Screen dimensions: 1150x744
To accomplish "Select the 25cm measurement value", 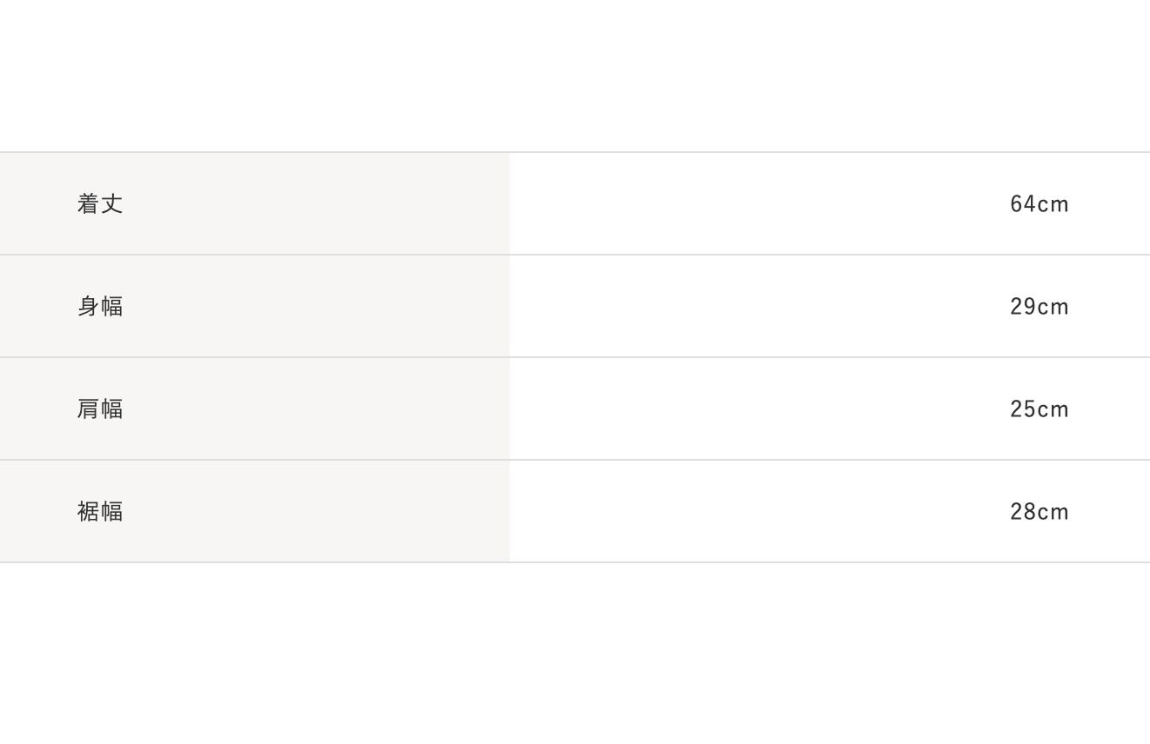I will pyautogui.click(x=1039, y=409).
